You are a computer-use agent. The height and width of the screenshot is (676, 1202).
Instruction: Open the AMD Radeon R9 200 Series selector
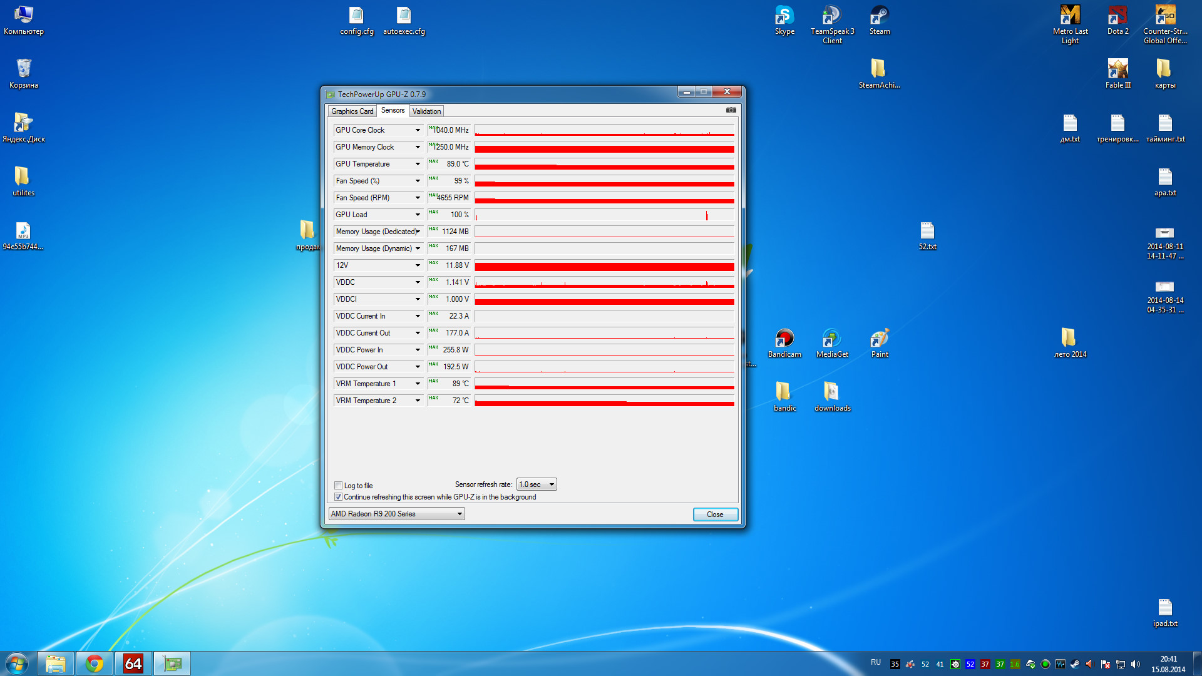pos(396,514)
